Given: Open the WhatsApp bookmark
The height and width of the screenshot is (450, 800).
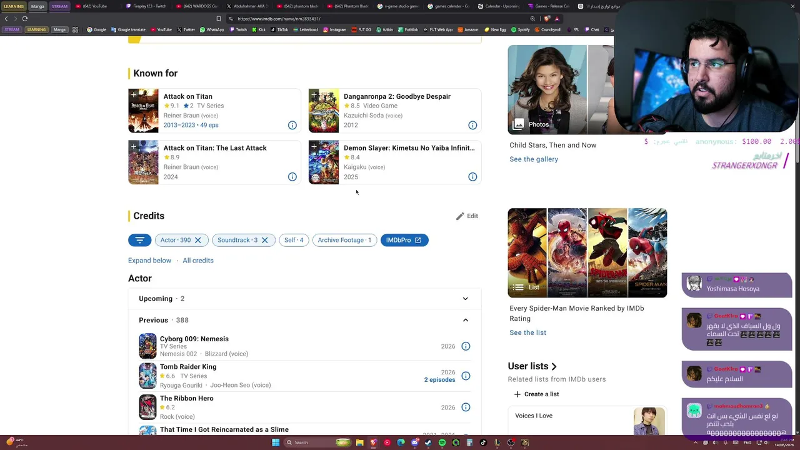Looking at the screenshot, I should (x=212, y=29).
